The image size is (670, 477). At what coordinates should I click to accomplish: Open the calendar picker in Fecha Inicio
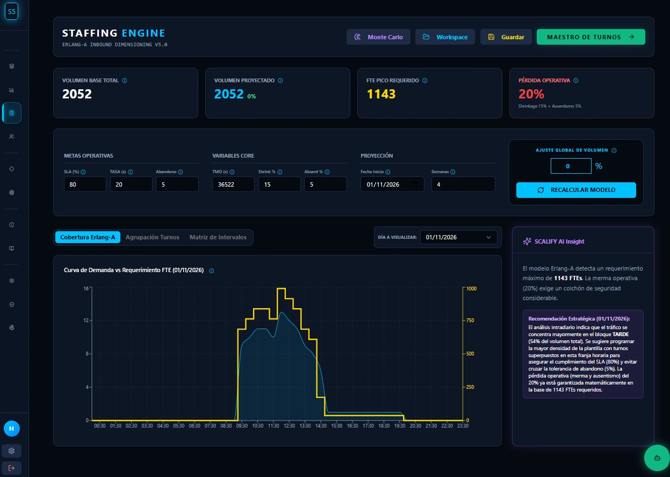[x=414, y=184]
